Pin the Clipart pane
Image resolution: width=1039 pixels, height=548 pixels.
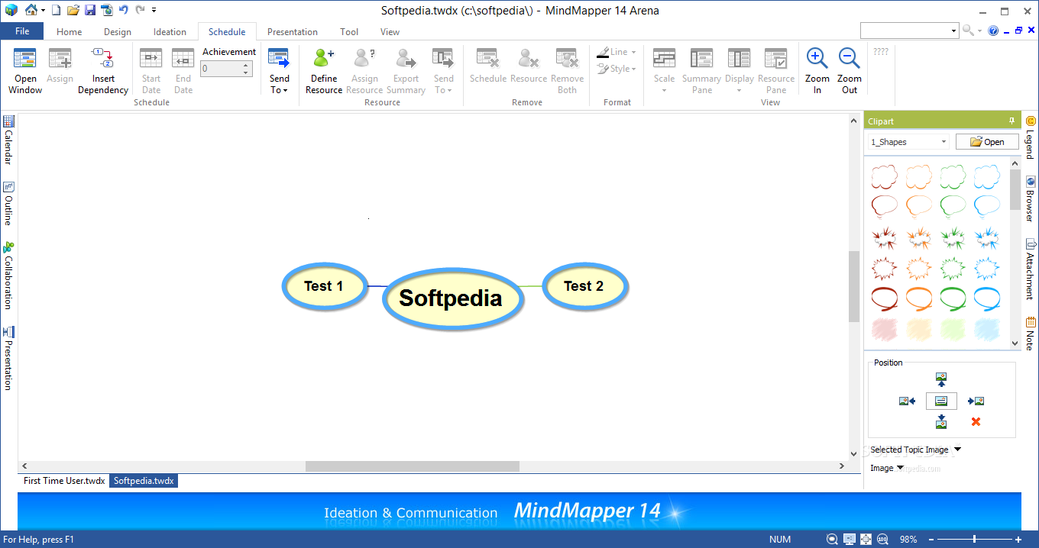click(1011, 121)
